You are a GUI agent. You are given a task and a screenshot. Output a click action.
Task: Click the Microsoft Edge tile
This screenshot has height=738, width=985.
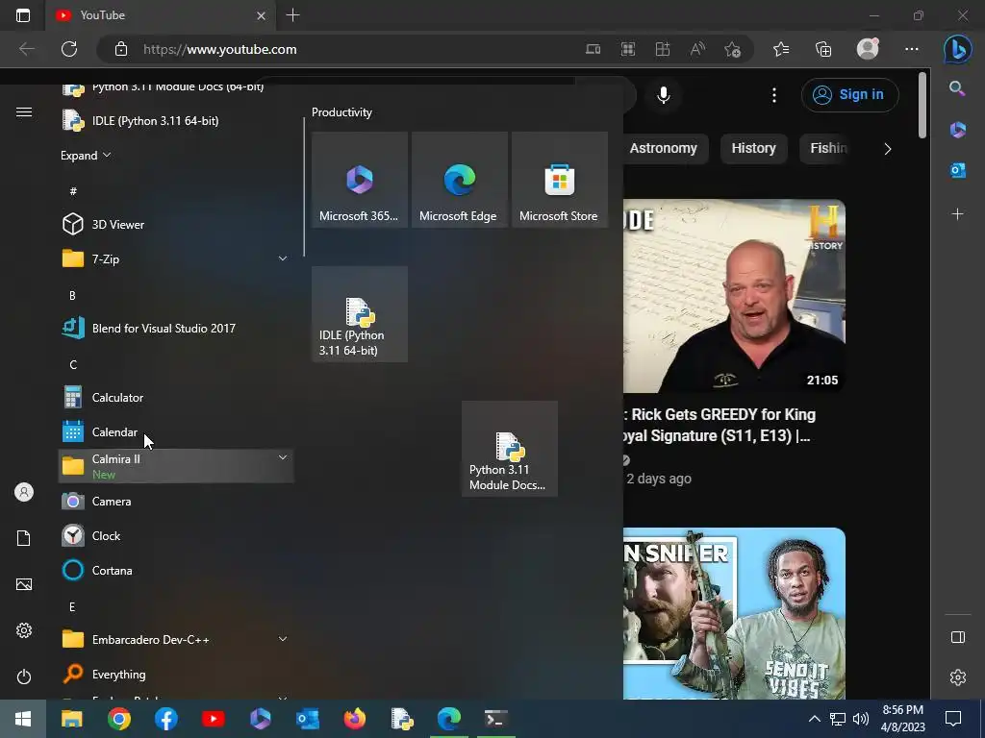tap(459, 180)
